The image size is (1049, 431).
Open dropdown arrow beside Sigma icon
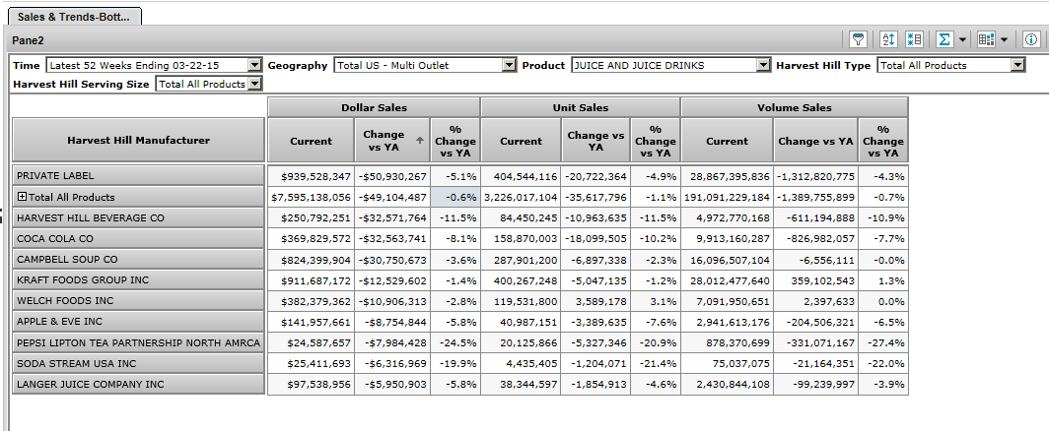click(961, 39)
